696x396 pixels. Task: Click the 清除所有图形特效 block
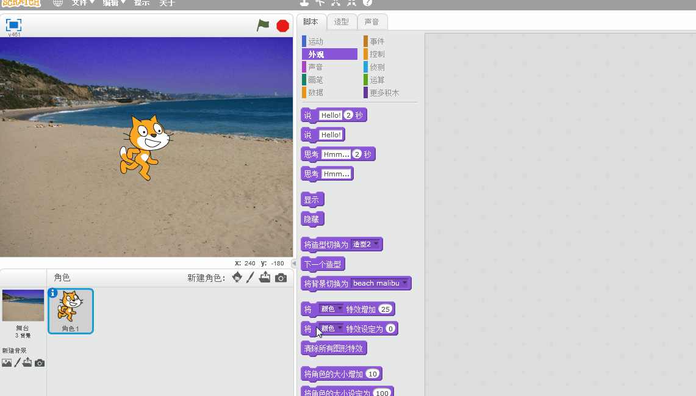tap(333, 348)
